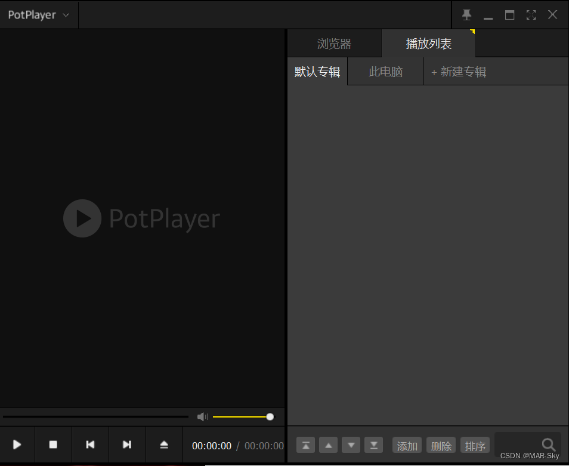Move selected item to bottom of playlist
Image resolution: width=569 pixels, height=466 pixels.
point(374,445)
